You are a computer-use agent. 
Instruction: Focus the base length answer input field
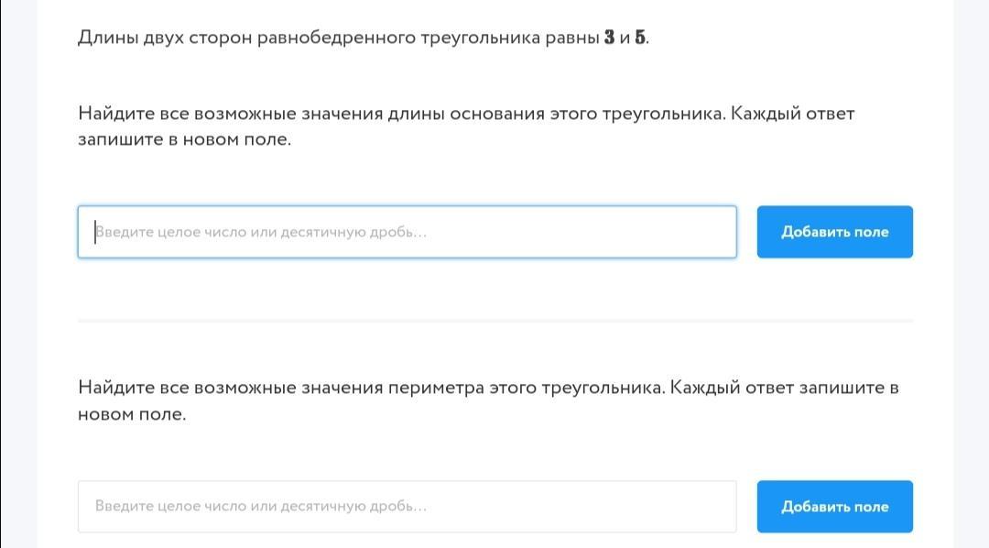click(x=407, y=232)
